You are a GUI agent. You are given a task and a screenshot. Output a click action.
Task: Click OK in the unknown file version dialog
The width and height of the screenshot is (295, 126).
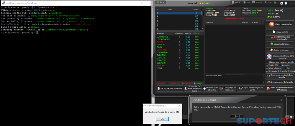[x=162, y=119]
